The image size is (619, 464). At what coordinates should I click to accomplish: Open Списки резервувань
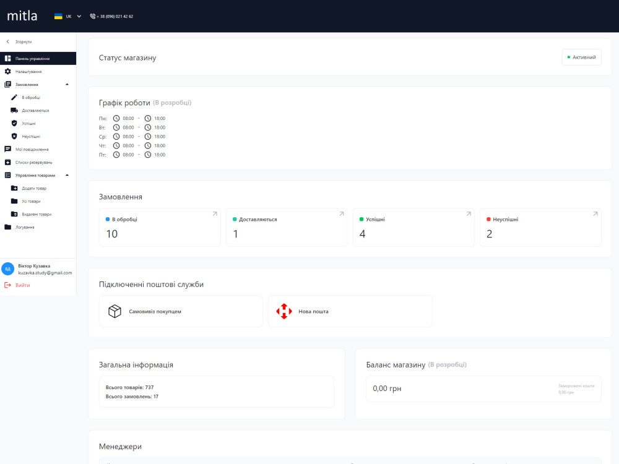click(x=38, y=162)
